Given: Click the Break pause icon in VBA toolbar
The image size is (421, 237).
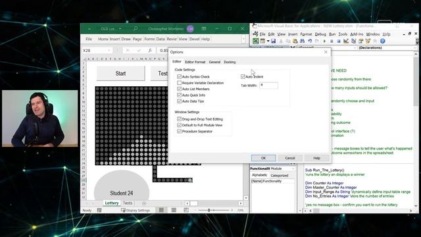Looking at the screenshot, I should [x=332, y=41].
